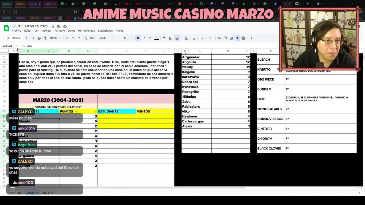Click the Insert chart icon
Viewport: 365px width, 205px height.
[231, 38]
